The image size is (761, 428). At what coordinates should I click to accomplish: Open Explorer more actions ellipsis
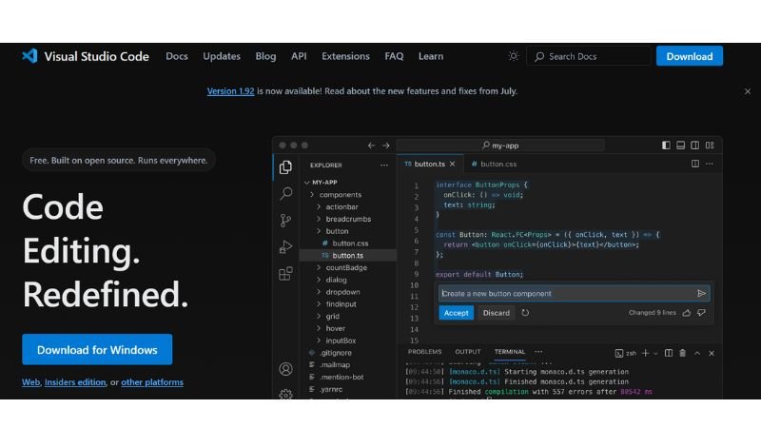pos(384,165)
